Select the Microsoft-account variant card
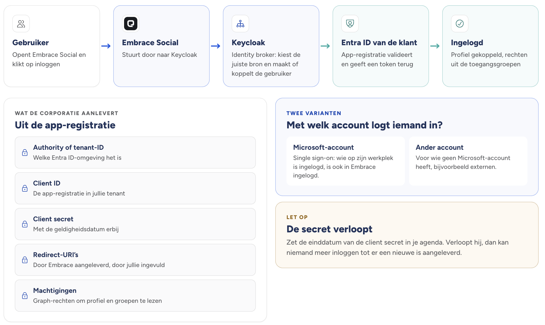This screenshot has width=545, height=325. coord(346,161)
